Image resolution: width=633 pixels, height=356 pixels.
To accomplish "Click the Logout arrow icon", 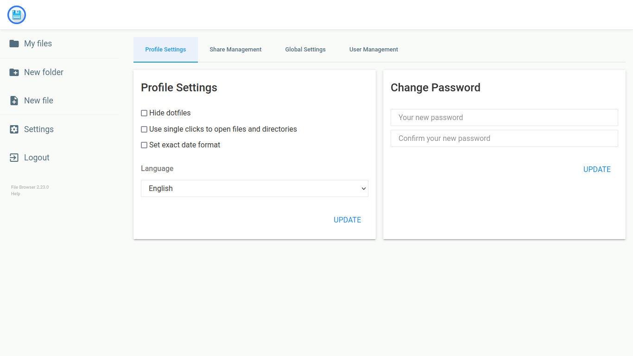I will (x=14, y=158).
